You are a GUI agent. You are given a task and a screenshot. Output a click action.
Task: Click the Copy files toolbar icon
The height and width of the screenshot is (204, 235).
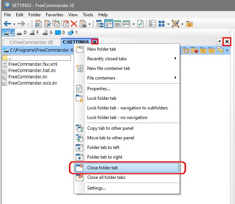[x=56, y=24]
